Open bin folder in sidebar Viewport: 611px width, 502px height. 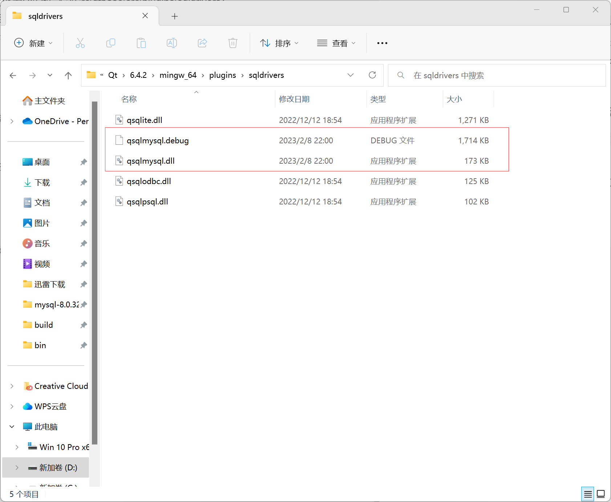[35, 345]
